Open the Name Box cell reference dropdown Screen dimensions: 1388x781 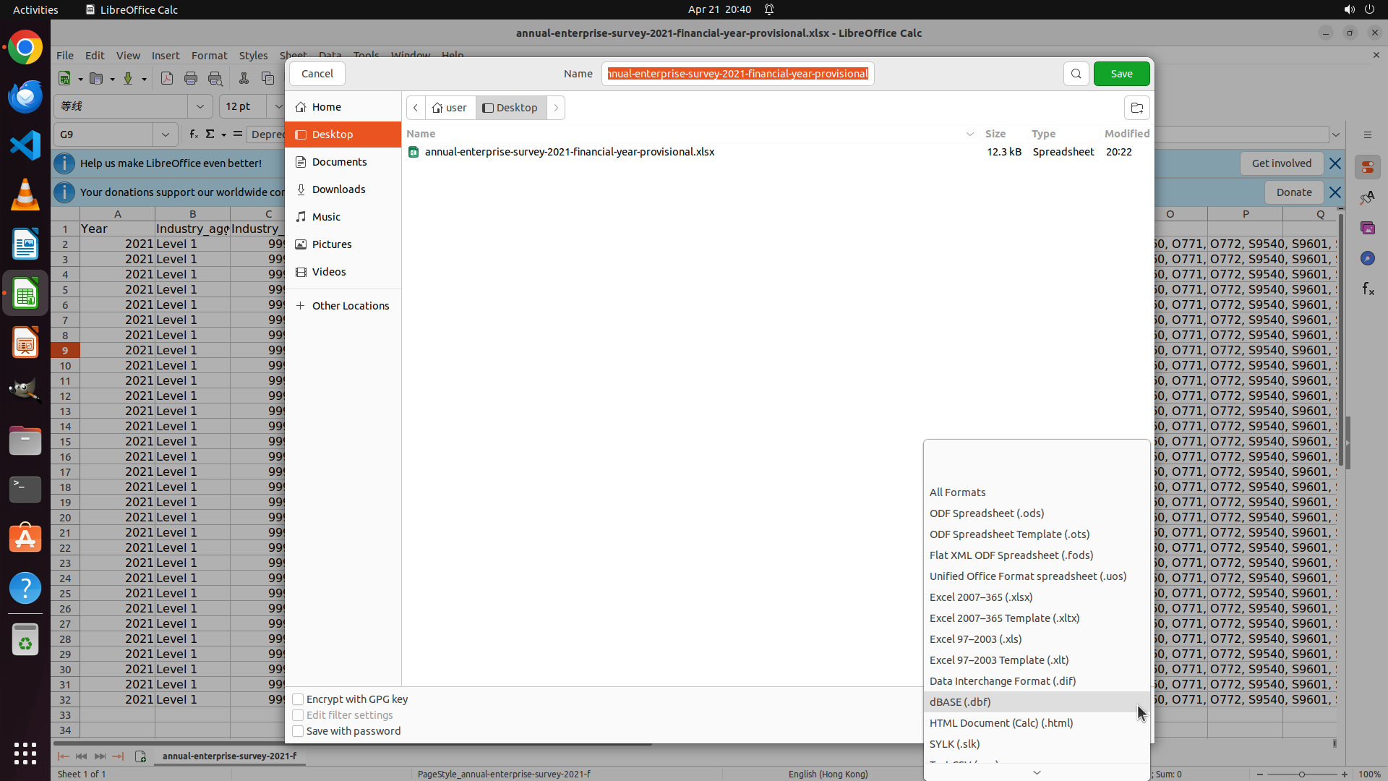coord(166,135)
